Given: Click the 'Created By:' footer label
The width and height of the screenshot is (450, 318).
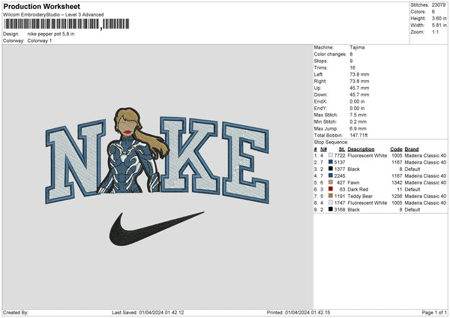Looking at the screenshot, I should coord(16,312).
